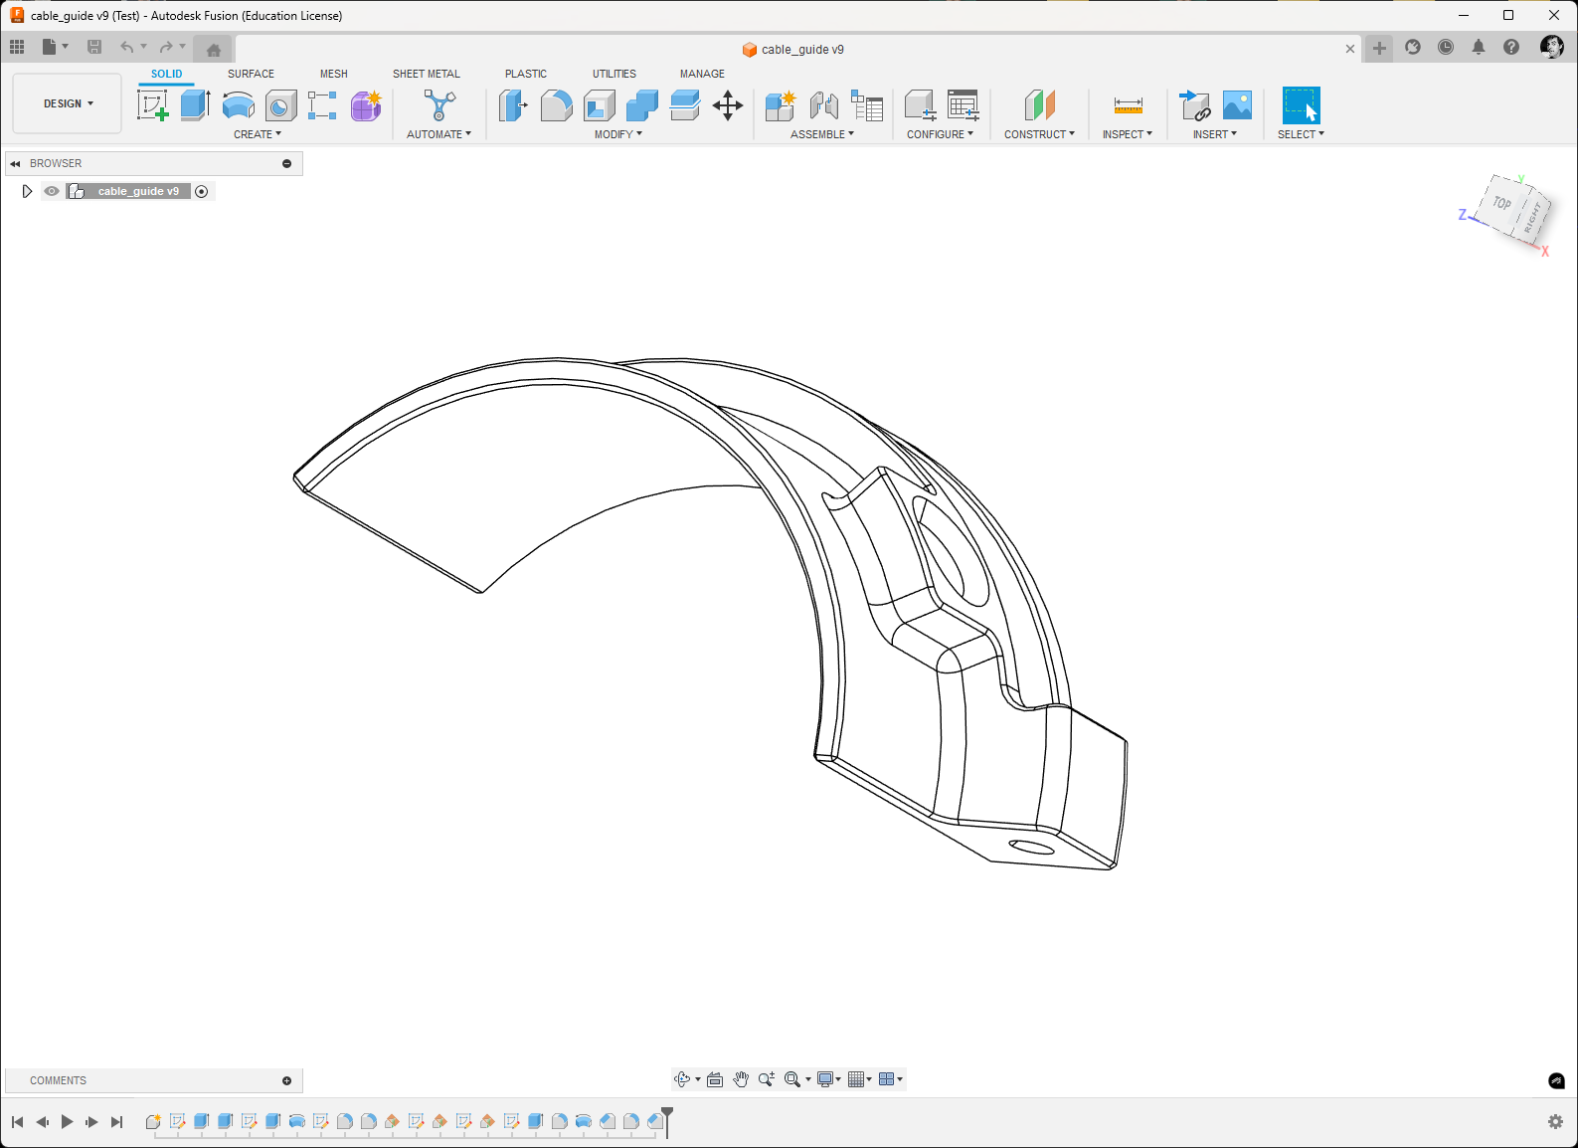Switch to the Utilities tab

point(614,74)
